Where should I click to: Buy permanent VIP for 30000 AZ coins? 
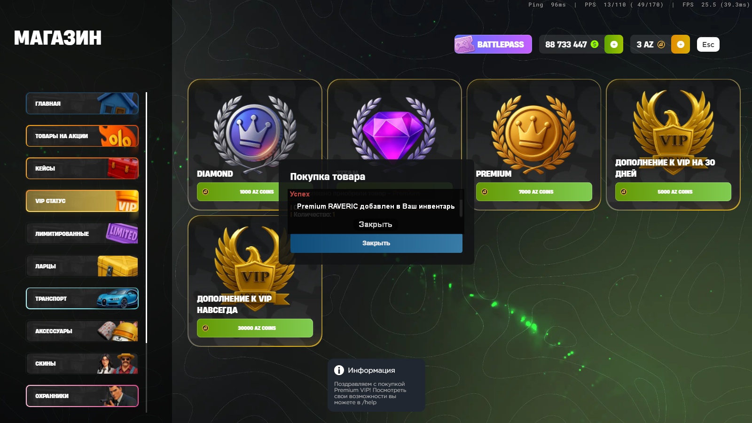[x=255, y=328]
